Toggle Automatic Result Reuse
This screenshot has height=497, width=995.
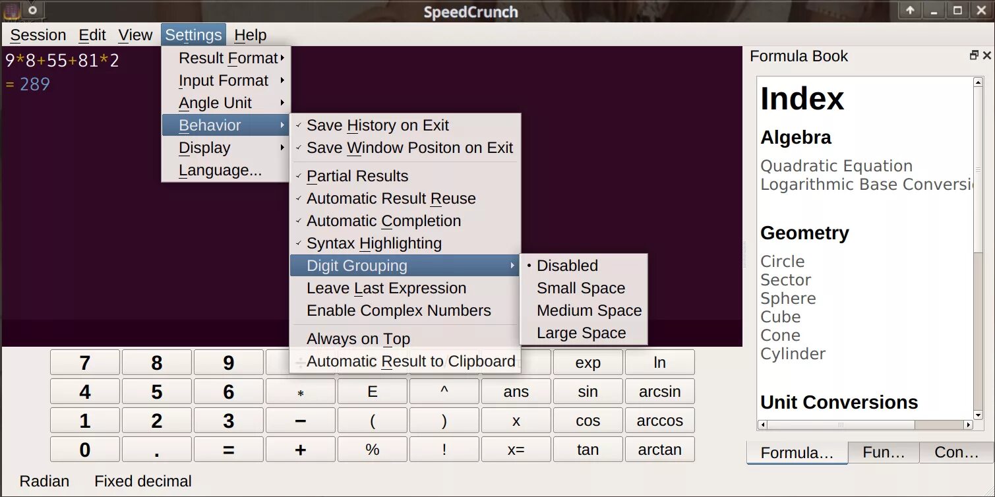point(406,198)
